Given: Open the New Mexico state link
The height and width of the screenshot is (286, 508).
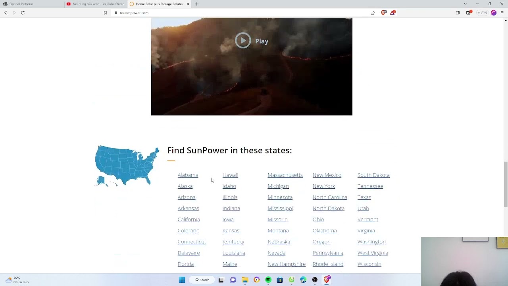Looking at the screenshot, I should click(x=327, y=175).
